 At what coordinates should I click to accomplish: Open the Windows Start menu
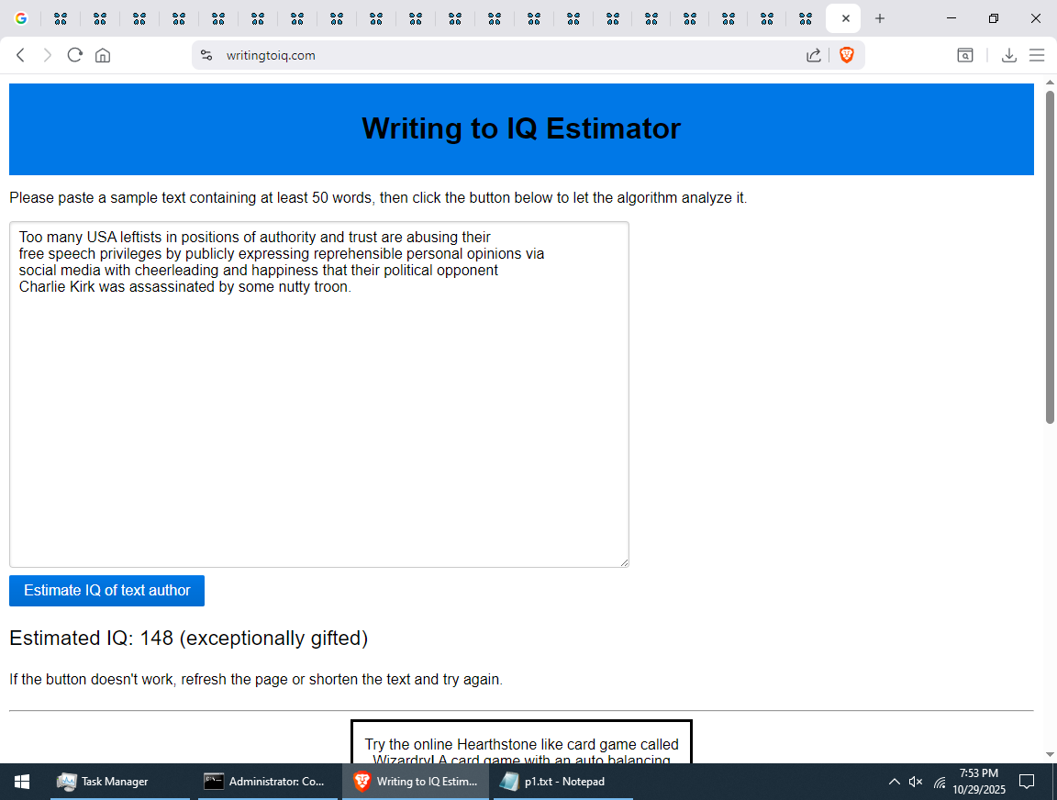22,781
